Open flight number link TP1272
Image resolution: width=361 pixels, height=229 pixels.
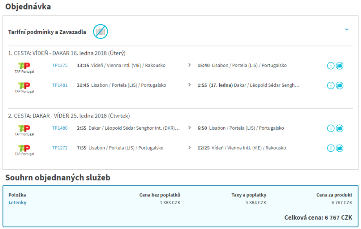click(x=60, y=148)
